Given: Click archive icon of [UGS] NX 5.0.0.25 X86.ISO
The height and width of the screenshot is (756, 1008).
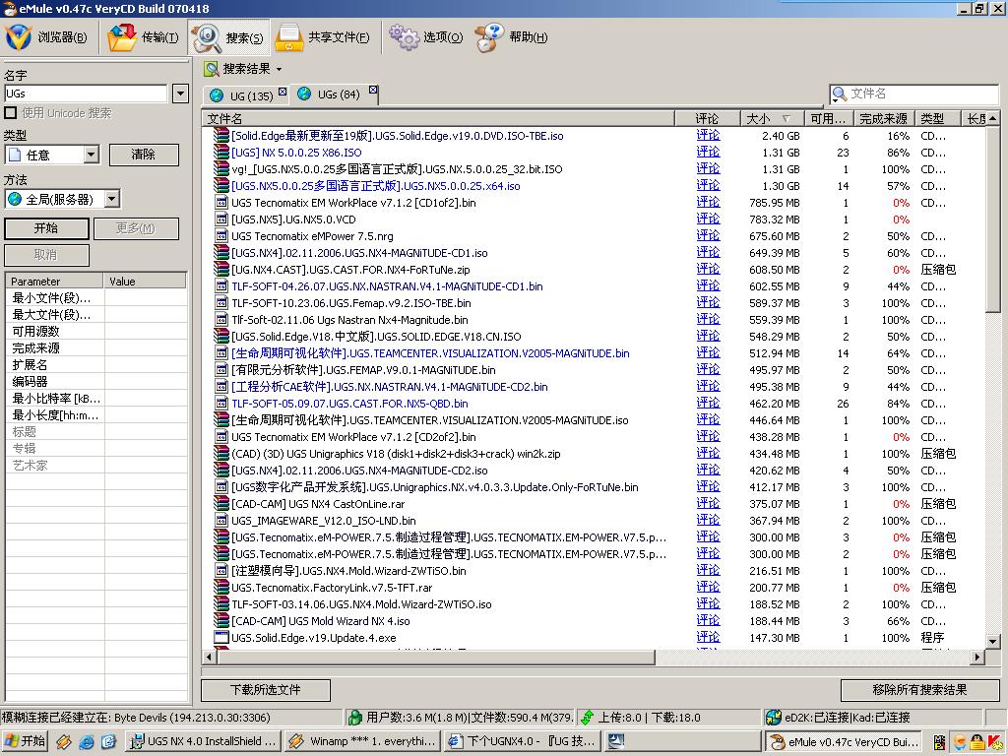Looking at the screenshot, I should (221, 153).
